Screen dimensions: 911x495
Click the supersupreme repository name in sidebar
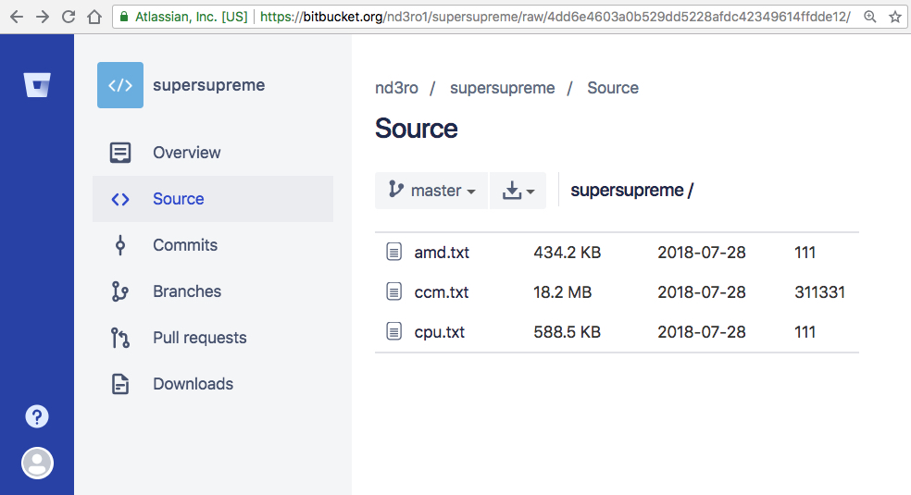tap(208, 85)
